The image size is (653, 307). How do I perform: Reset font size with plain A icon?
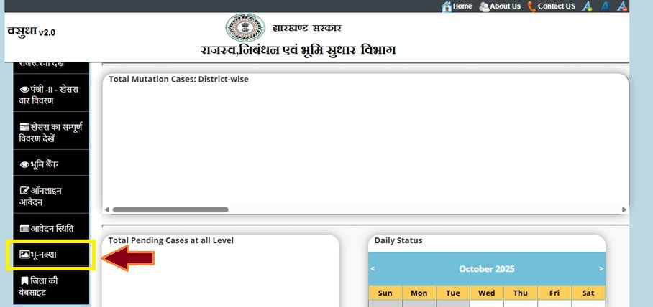click(x=605, y=6)
